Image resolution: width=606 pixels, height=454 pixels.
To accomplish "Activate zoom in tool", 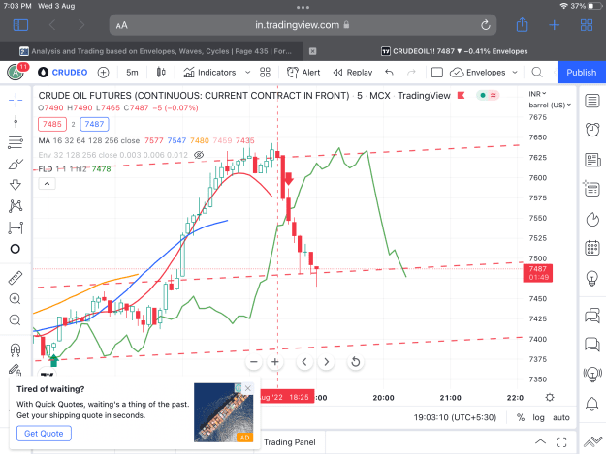I will point(16,299).
